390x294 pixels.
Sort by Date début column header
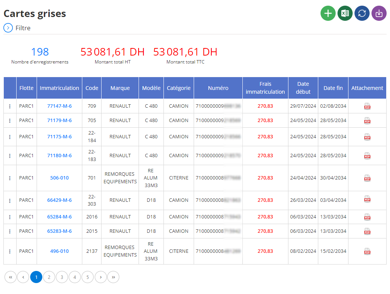[x=303, y=88]
